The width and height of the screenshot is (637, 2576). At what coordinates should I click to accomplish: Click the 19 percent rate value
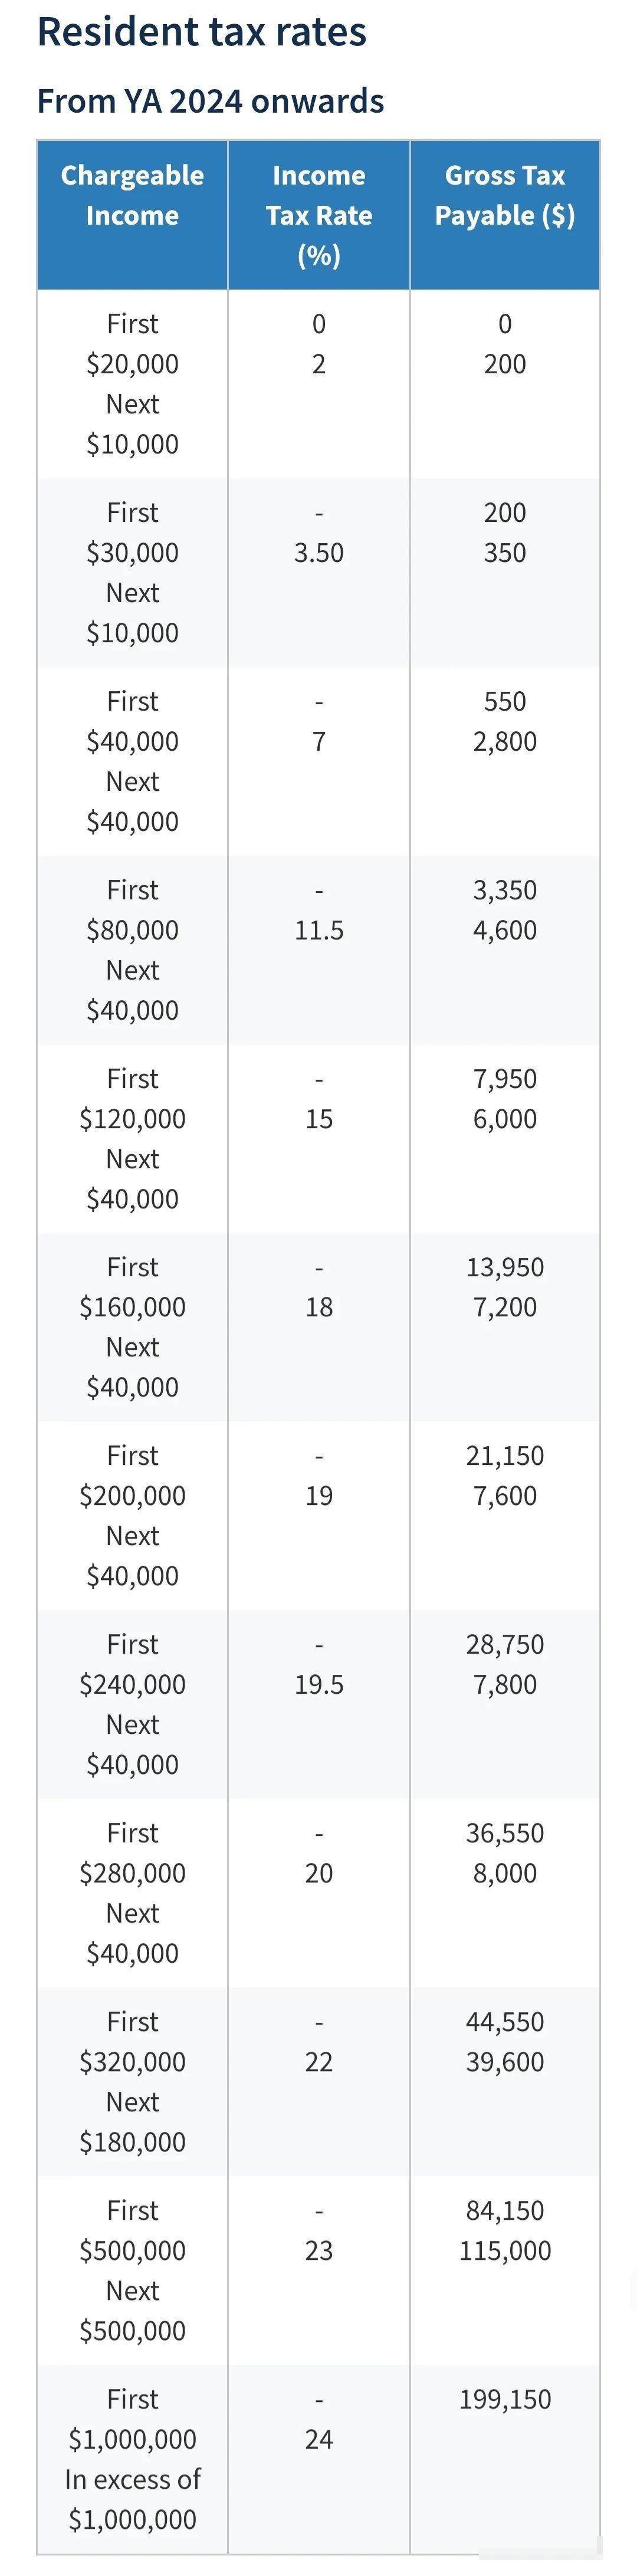(319, 1496)
